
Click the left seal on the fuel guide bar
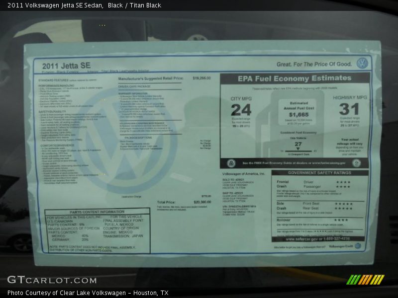pyautogui.click(x=231, y=163)
